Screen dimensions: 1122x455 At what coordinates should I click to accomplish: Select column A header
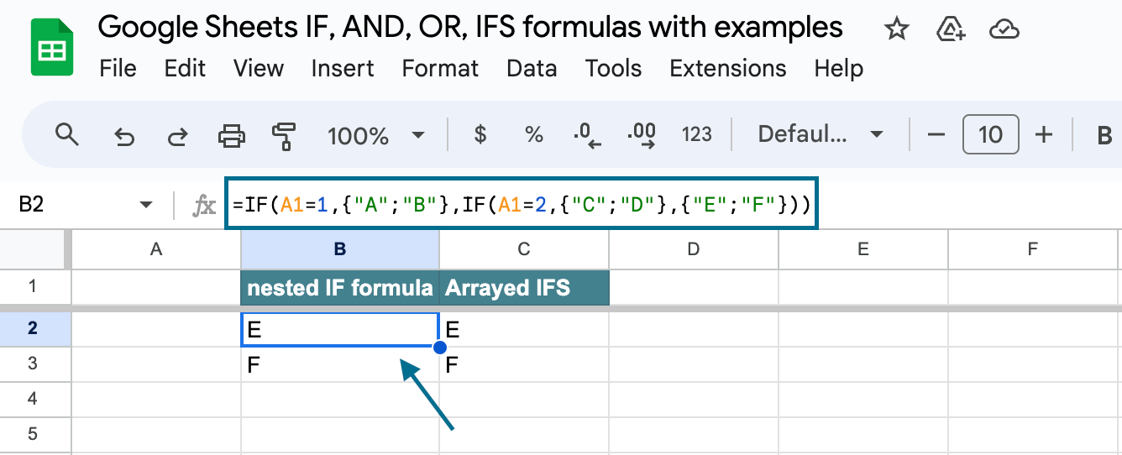click(x=156, y=248)
